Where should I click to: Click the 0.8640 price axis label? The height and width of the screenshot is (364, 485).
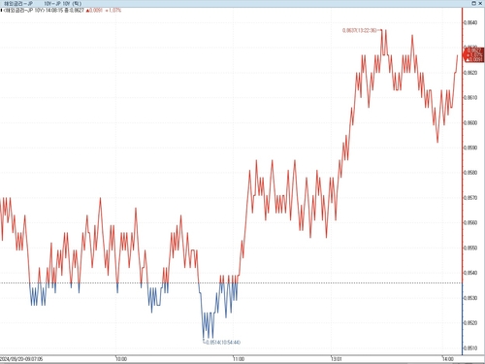pos(470,22)
